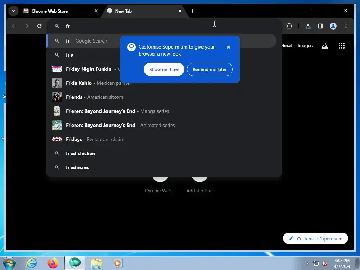Close the New Tab tab
The height and width of the screenshot is (270, 360).
pos(180,11)
